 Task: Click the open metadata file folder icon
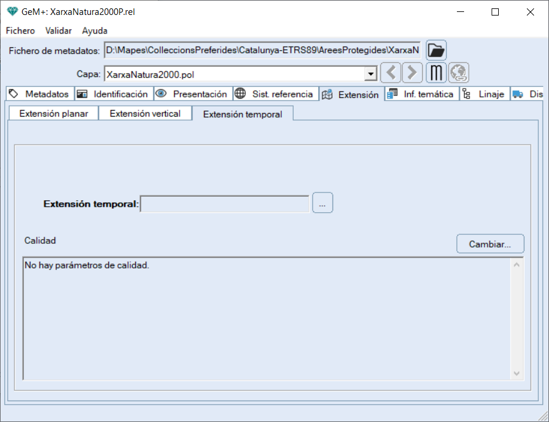(436, 50)
